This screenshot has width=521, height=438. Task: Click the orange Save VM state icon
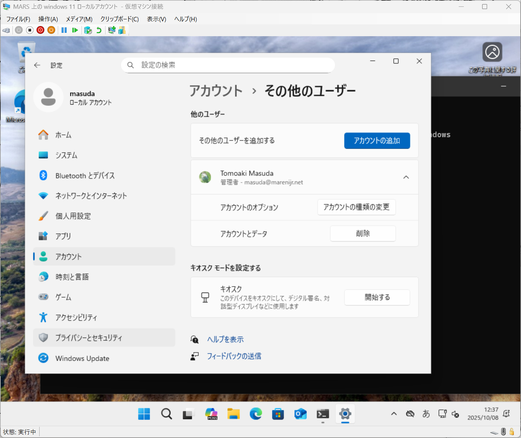[51, 30]
